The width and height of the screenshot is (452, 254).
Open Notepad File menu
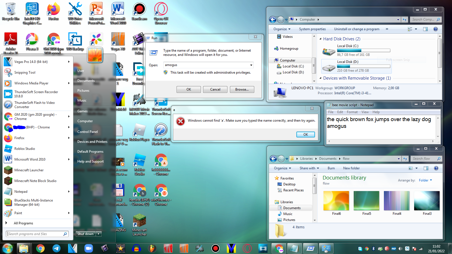tap(331, 112)
